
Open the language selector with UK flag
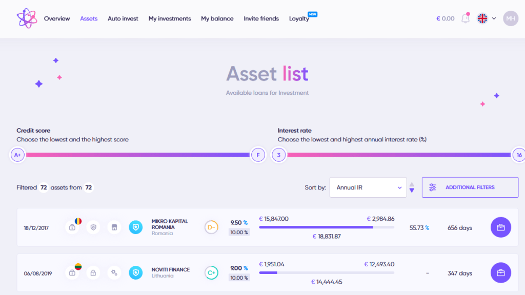coord(487,18)
